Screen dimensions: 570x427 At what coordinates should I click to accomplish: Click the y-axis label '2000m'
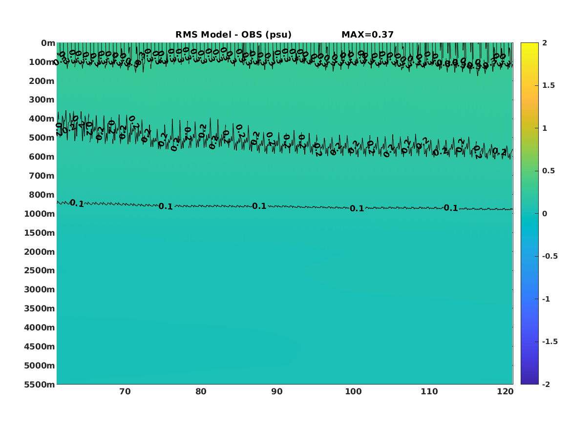[40, 252]
